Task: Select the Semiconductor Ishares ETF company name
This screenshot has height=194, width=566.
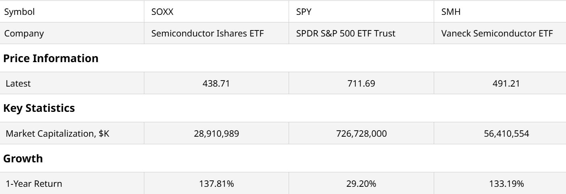Action: 207,33
